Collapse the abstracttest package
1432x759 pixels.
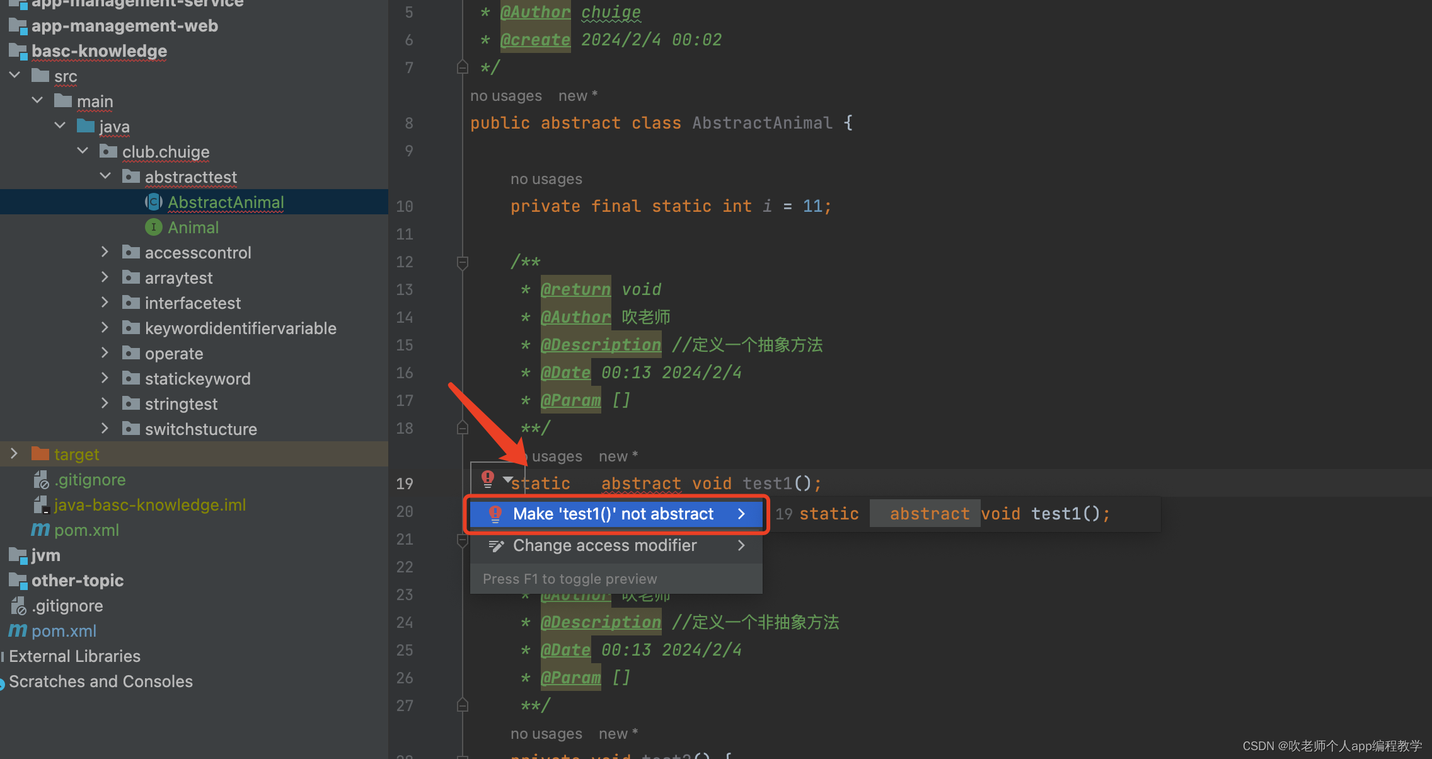[105, 177]
